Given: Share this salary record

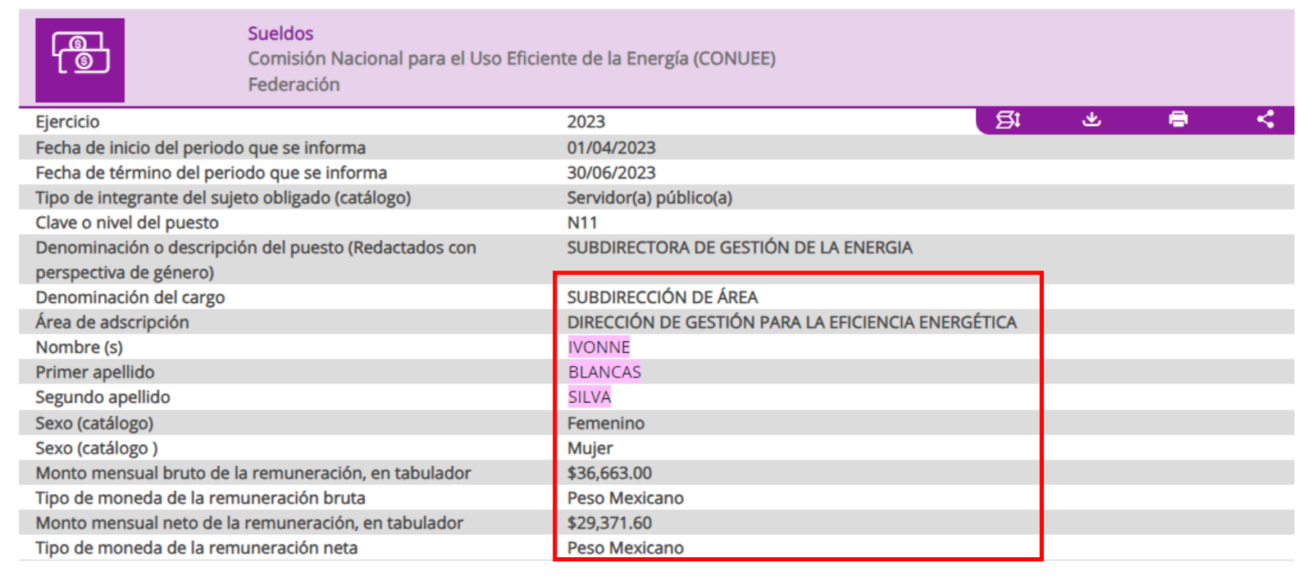Looking at the screenshot, I should pos(1265,120).
